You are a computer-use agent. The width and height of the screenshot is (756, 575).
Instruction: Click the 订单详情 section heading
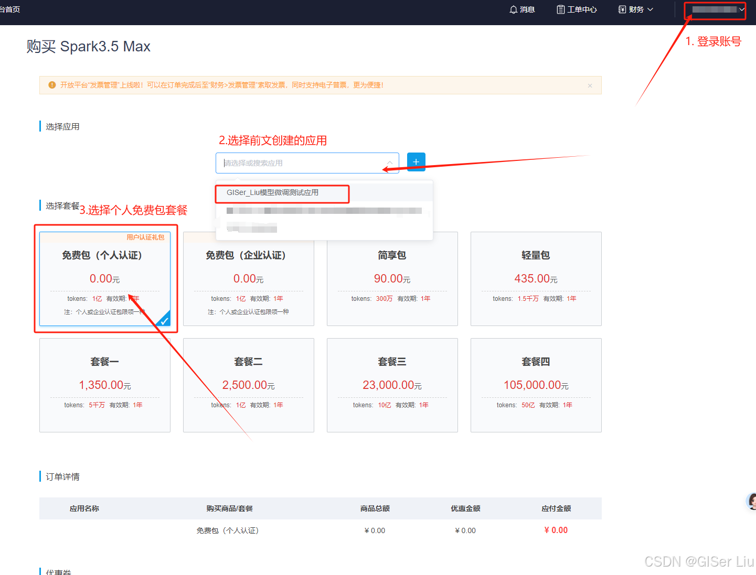(x=62, y=476)
